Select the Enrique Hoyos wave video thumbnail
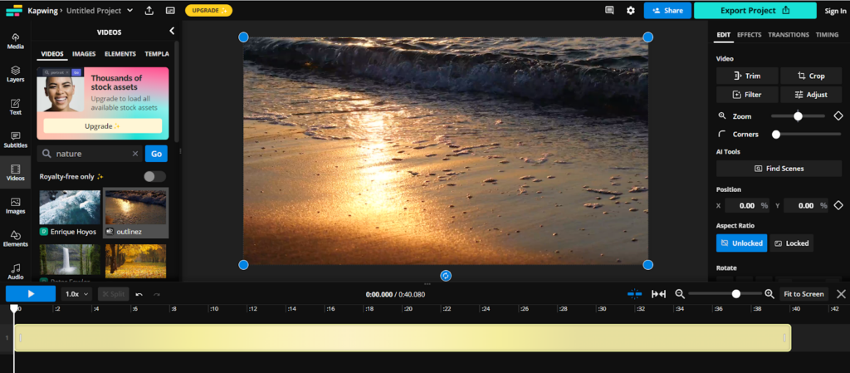This screenshot has width=850, height=373. click(70, 207)
